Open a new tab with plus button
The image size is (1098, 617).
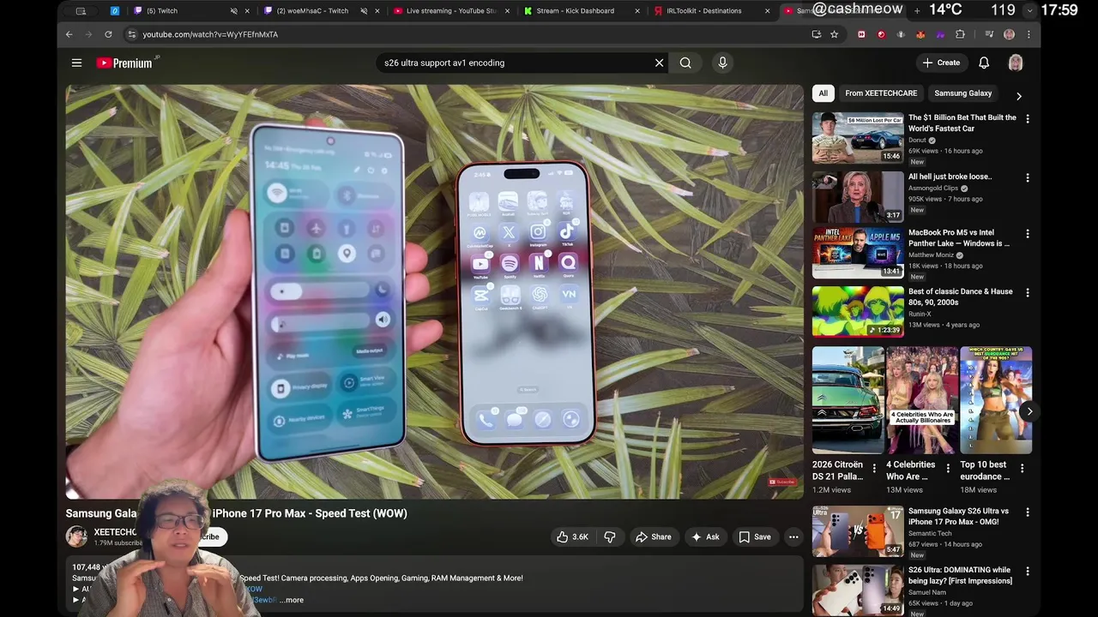click(x=917, y=10)
